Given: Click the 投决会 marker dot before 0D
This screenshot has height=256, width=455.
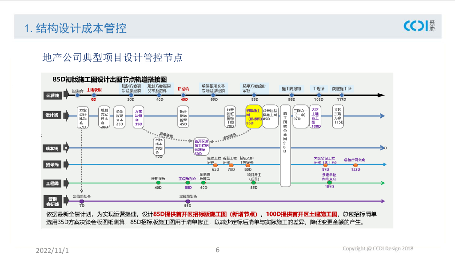Looking at the screenshot, I should [x=77, y=95].
